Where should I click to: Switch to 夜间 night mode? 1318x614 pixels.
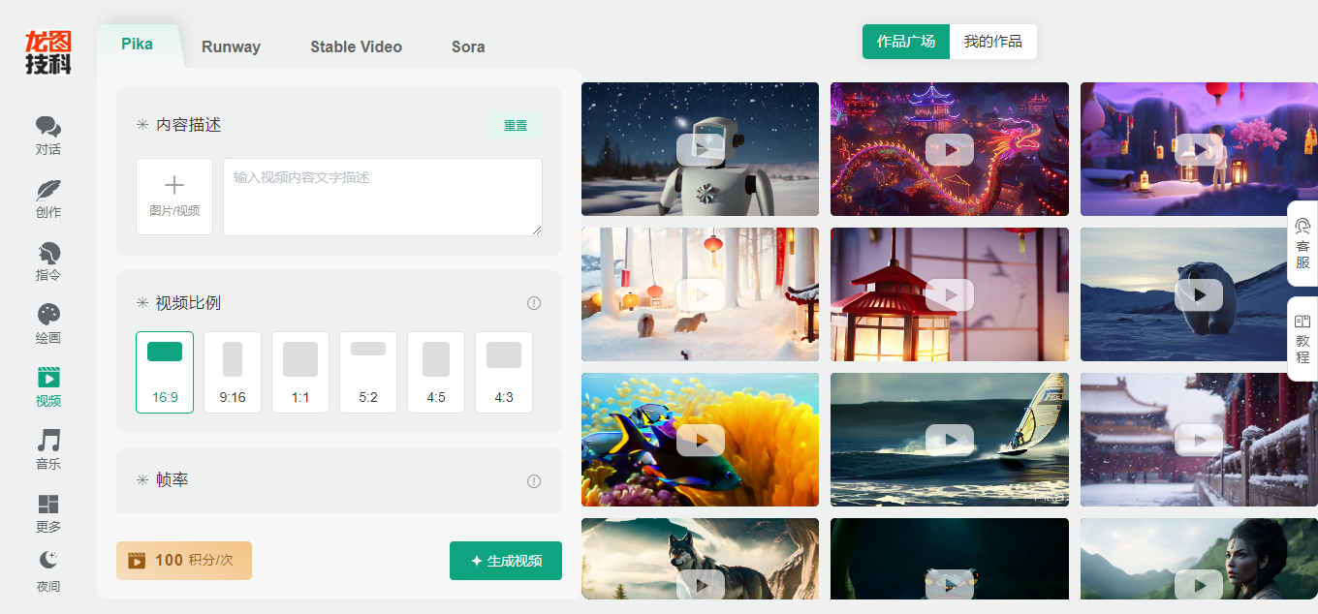click(48, 572)
